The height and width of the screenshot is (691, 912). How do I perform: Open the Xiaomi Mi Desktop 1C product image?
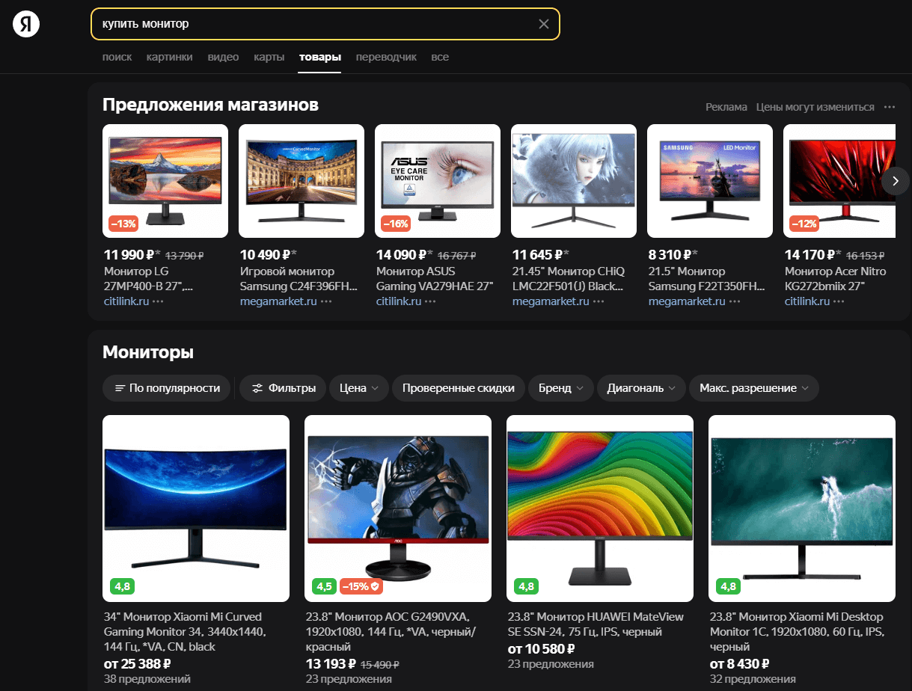(802, 509)
